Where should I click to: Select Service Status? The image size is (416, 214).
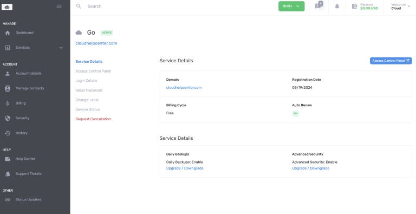tap(88, 109)
